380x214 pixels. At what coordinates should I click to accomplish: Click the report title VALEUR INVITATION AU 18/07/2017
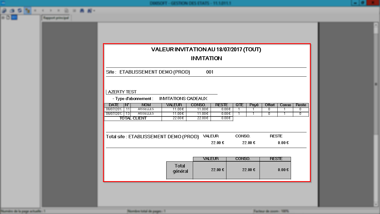(x=206, y=50)
